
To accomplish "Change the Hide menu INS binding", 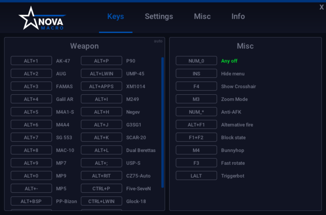I will (x=196, y=73).
